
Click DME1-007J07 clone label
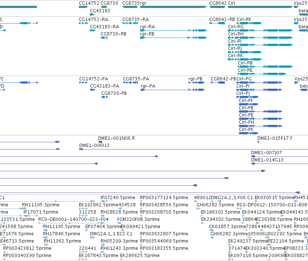coord(266,153)
